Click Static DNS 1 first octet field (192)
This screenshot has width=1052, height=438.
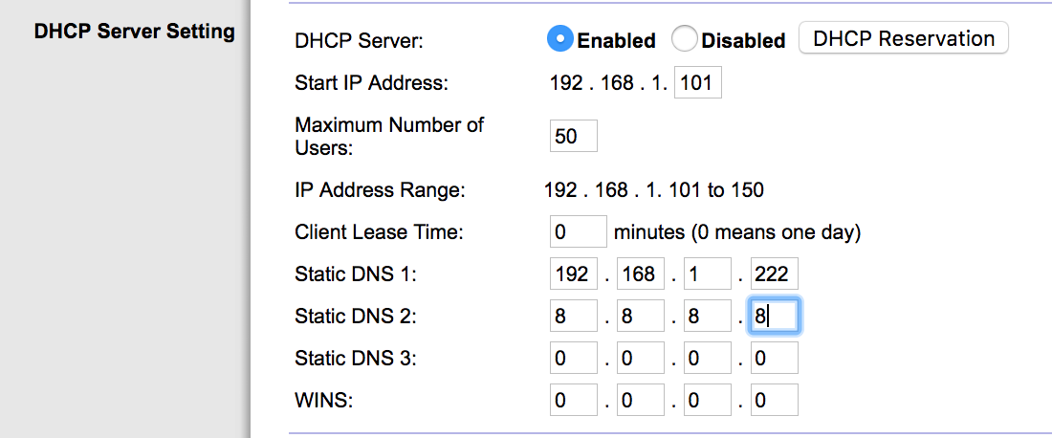574,274
